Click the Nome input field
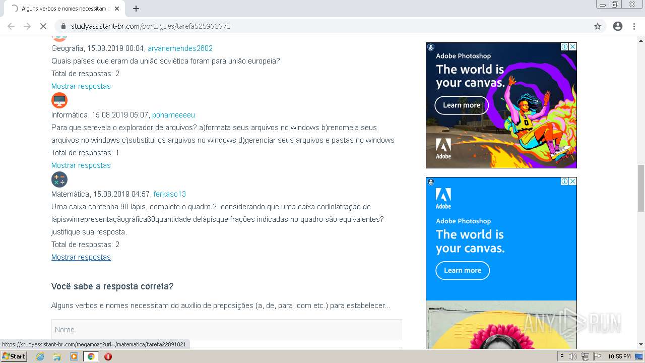Image resolution: width=645 pixels, height=363 pixels. pyautogui.click(x=227, y=329)
